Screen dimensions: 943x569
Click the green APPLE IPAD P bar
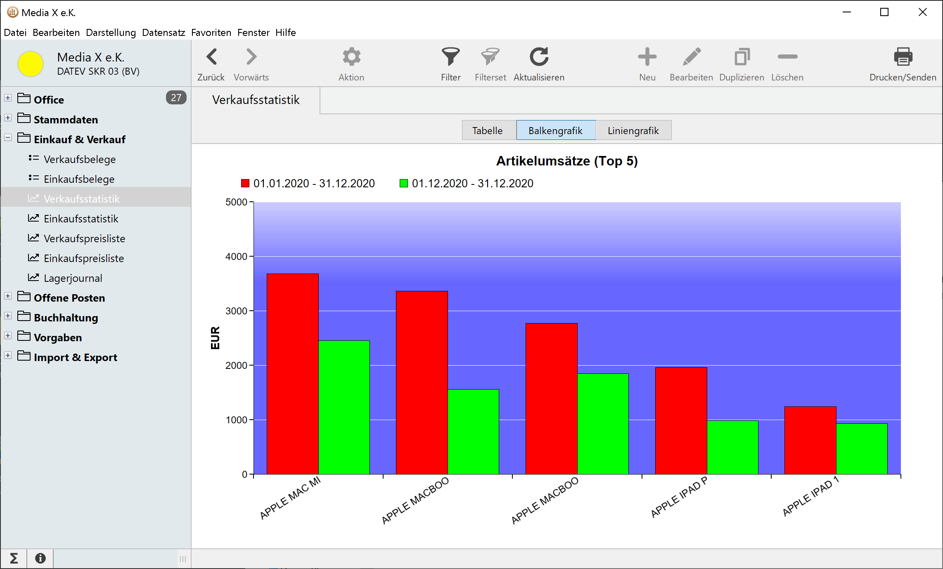732,447
